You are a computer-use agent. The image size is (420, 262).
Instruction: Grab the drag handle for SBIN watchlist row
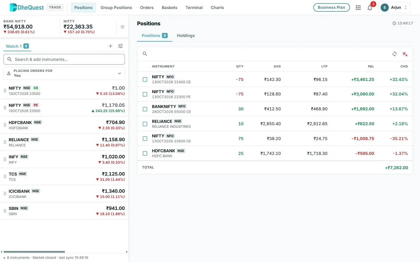coord(5,211)
